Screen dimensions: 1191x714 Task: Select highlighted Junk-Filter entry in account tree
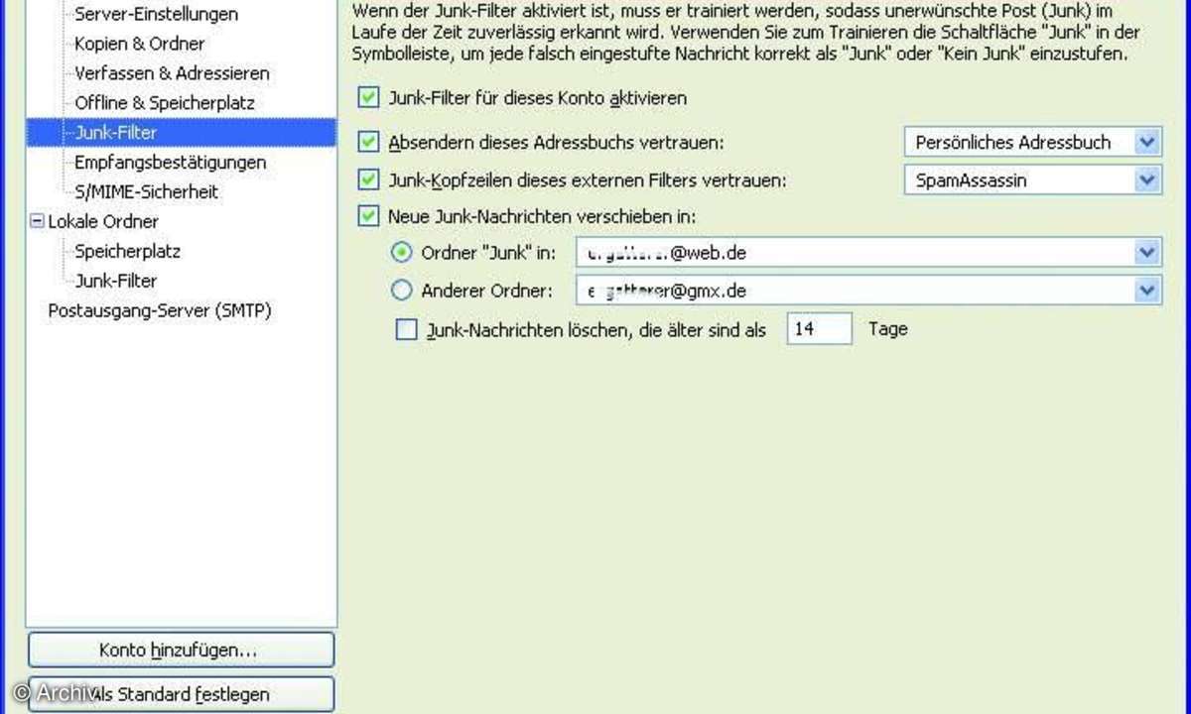[182, 132]
